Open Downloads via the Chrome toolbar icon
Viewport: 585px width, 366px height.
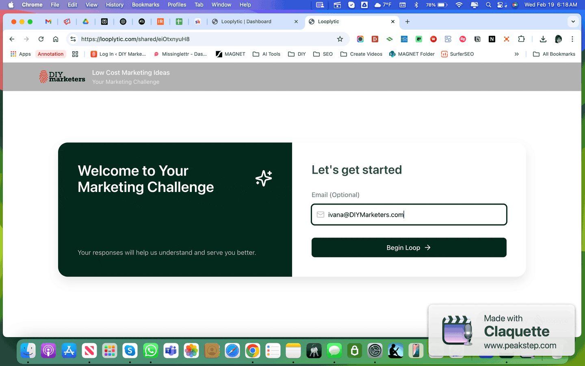[543, 39]
